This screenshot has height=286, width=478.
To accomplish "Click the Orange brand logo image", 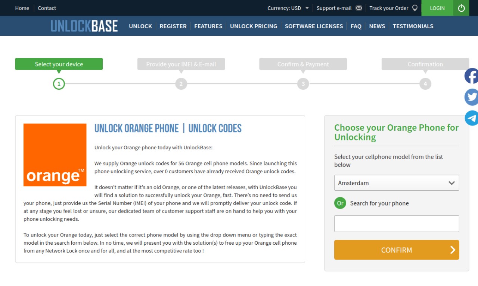I will (x=55, y=155).
